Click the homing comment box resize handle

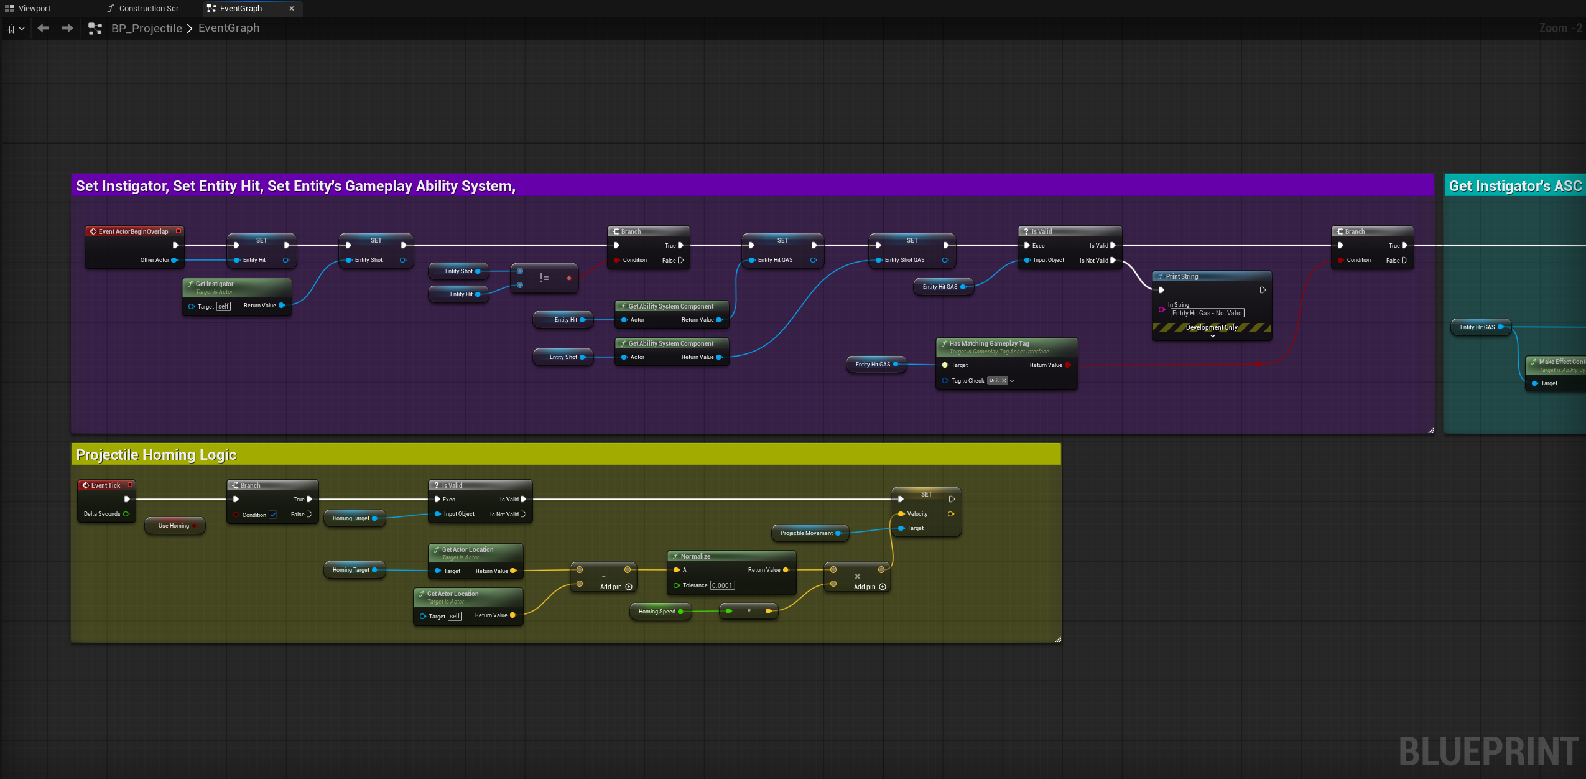point(1057,638)
